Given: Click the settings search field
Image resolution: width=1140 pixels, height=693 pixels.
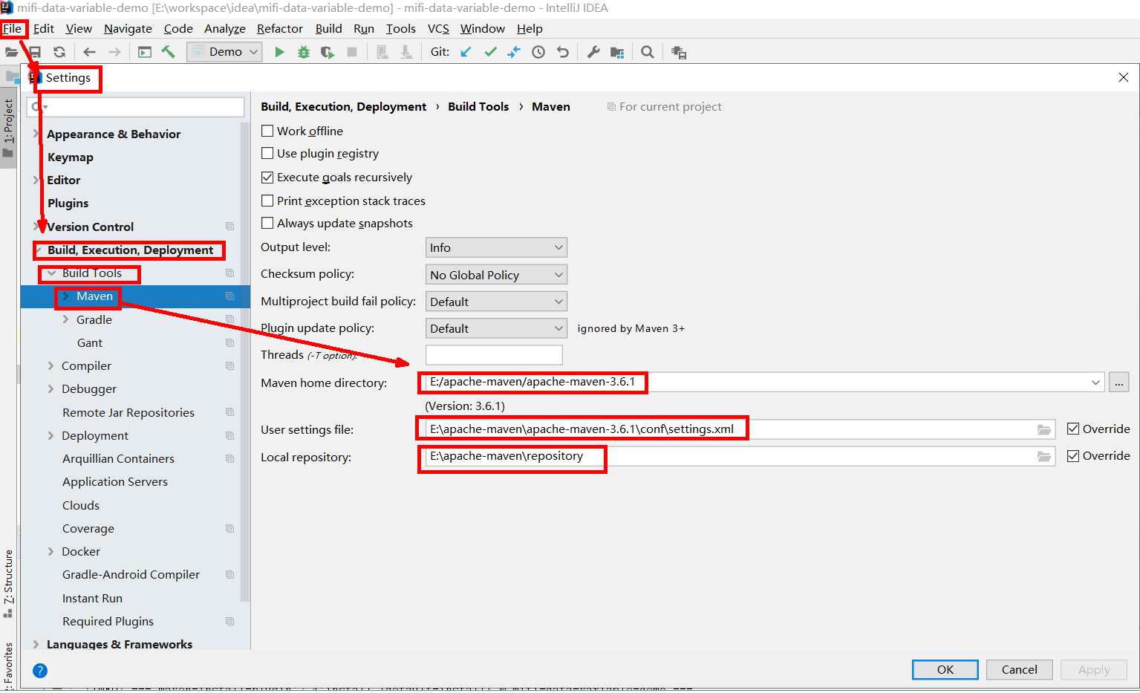Looking at the screenshot, I should pos(136,107).
